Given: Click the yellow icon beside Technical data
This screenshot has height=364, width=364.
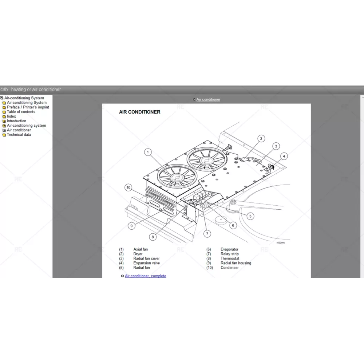Looking at the screenshot, I should click(4, 135).
